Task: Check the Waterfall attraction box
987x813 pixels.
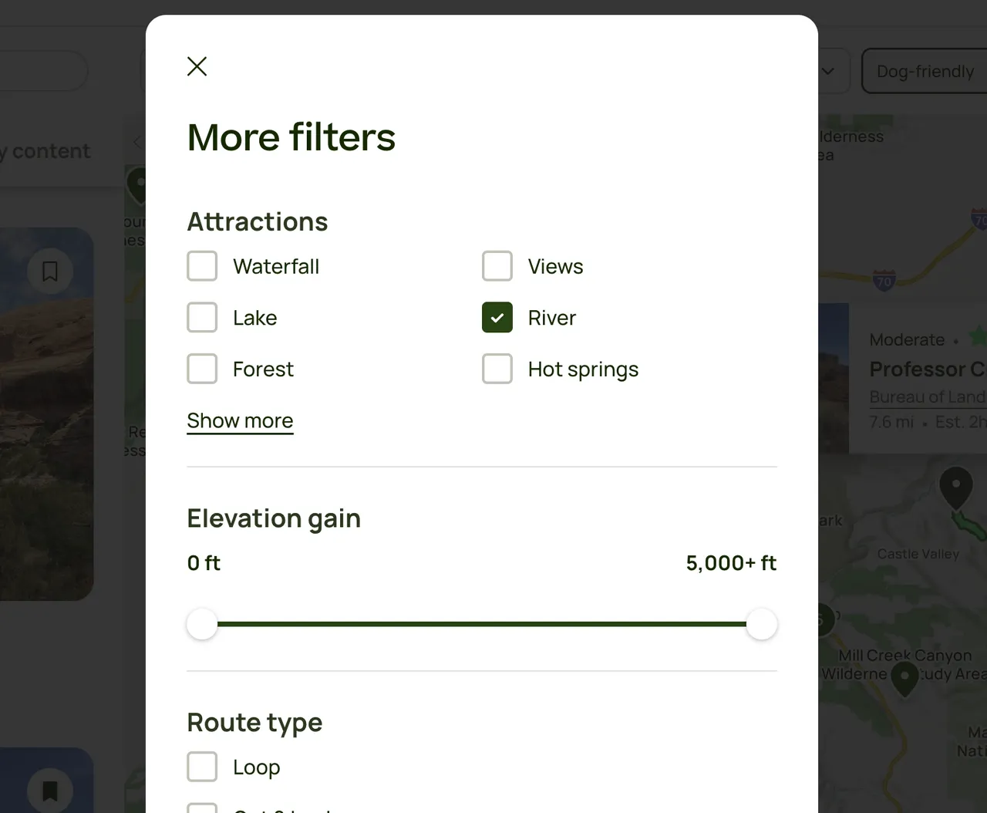Action: tap(202, 266)
